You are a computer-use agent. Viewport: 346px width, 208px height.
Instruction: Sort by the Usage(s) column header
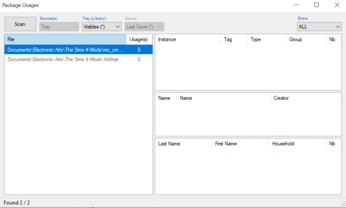pos(139,39)
